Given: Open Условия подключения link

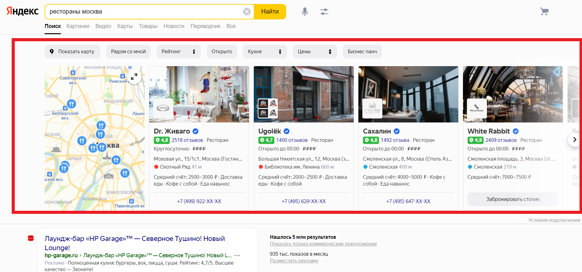Looking at the screenshot, I should coord(554,220).
